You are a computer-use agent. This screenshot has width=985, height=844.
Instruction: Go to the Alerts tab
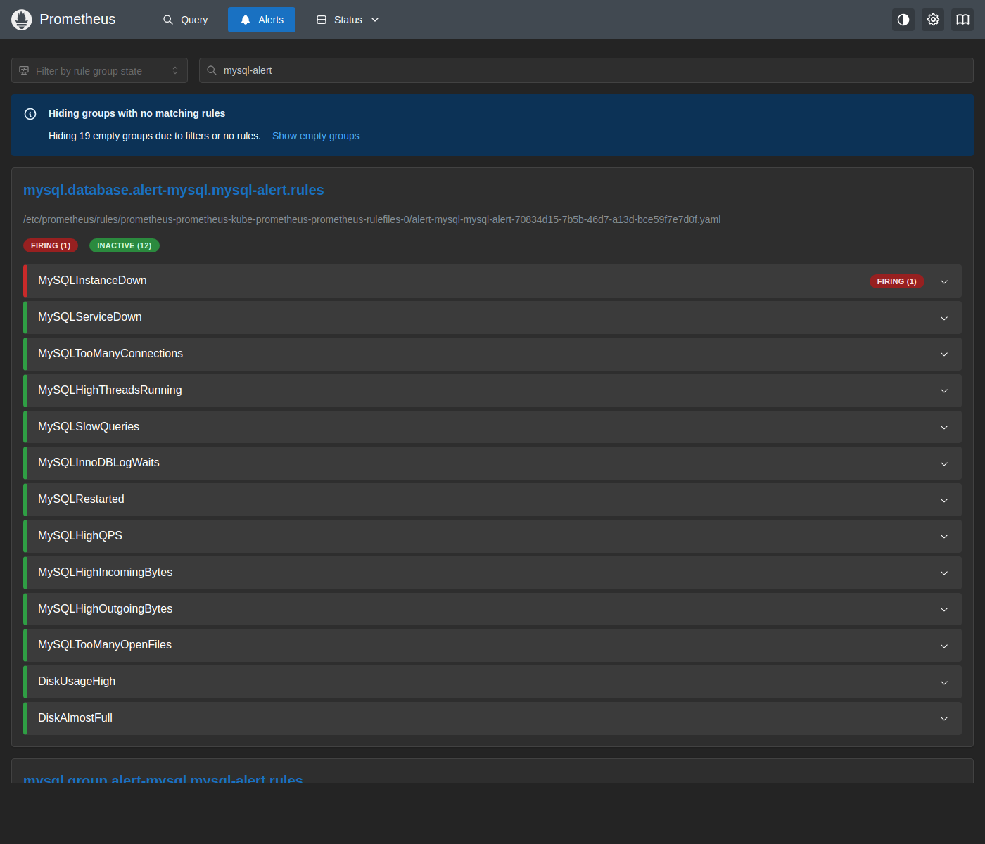262,20
